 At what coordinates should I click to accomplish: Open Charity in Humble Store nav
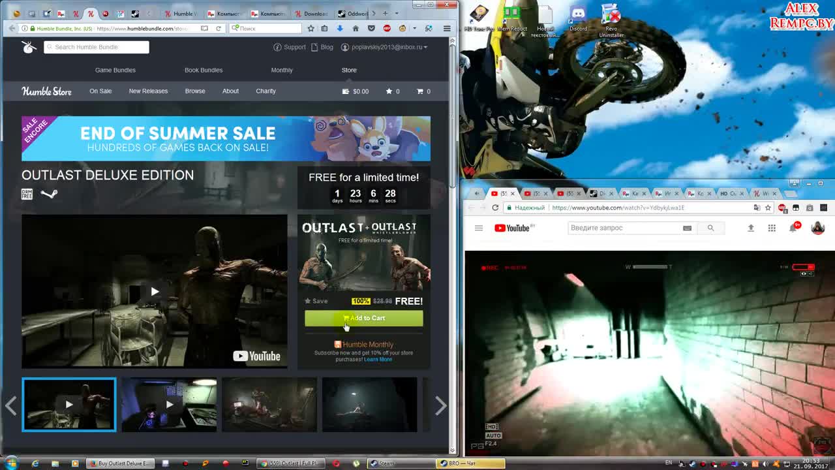click(266, 91)
